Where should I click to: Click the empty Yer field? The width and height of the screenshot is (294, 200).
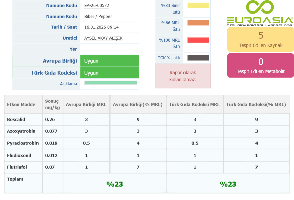coord(109,49)
